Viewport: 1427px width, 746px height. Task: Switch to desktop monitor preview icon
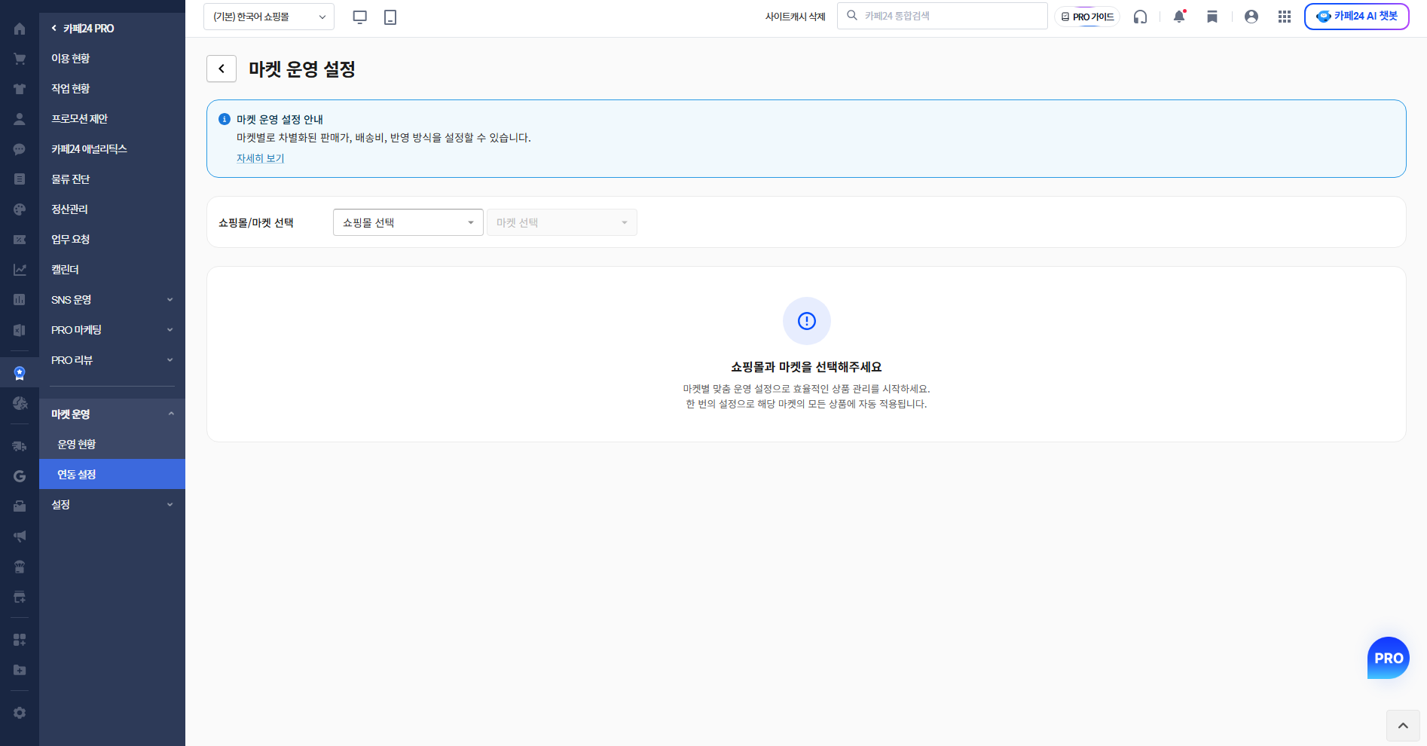click(x=360, y=17)
